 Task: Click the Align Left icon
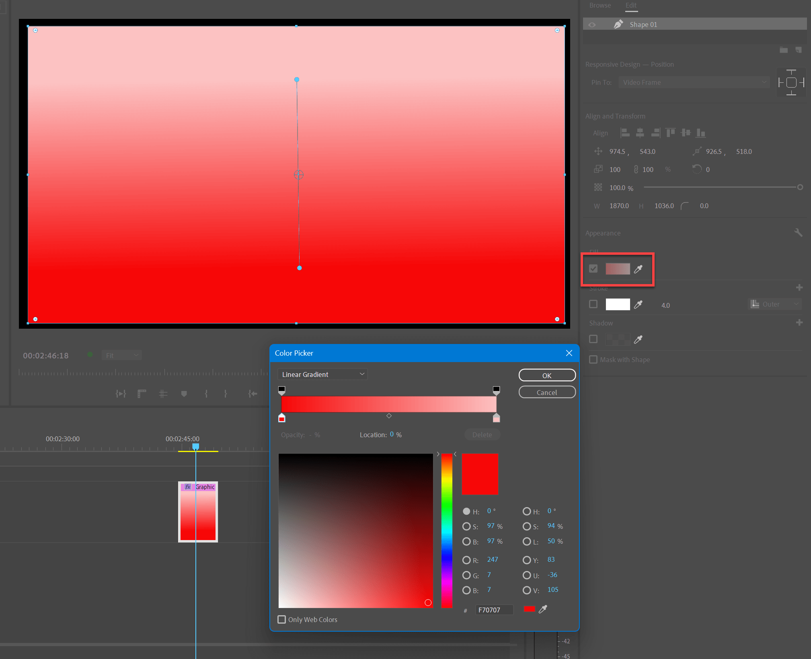(625, 133)
